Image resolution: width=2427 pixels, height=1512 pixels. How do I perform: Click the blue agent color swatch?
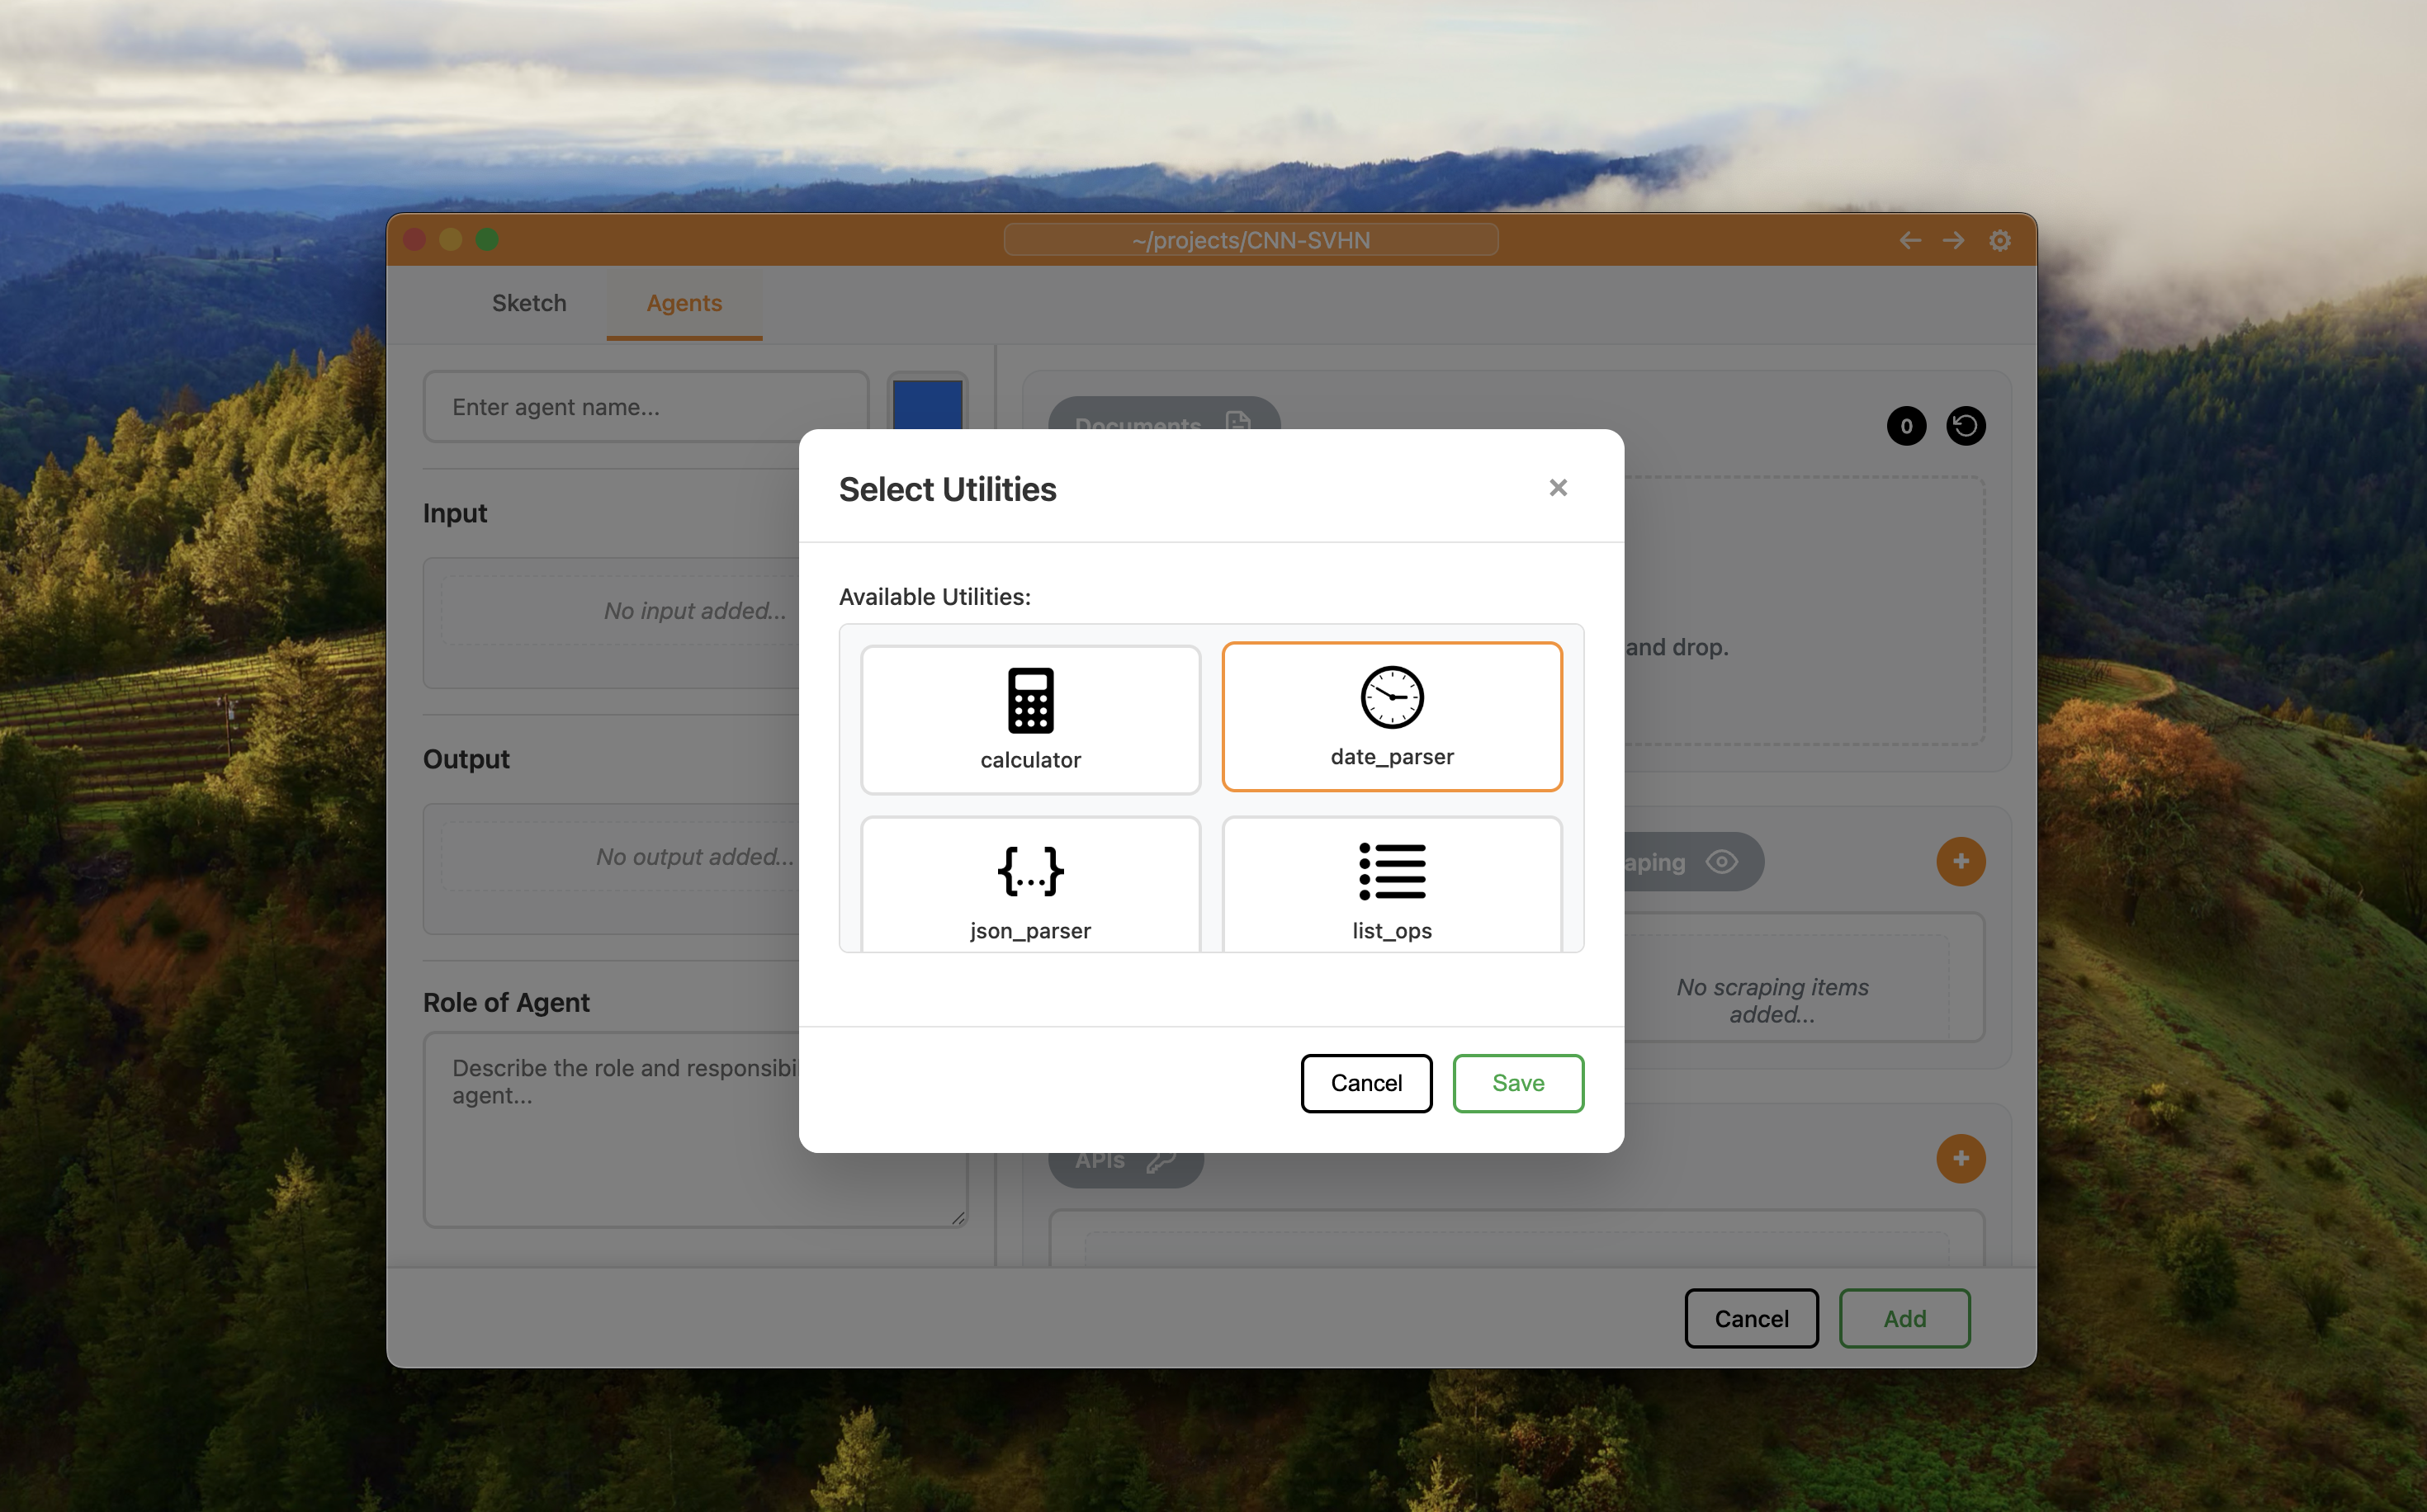pos(927,404)
